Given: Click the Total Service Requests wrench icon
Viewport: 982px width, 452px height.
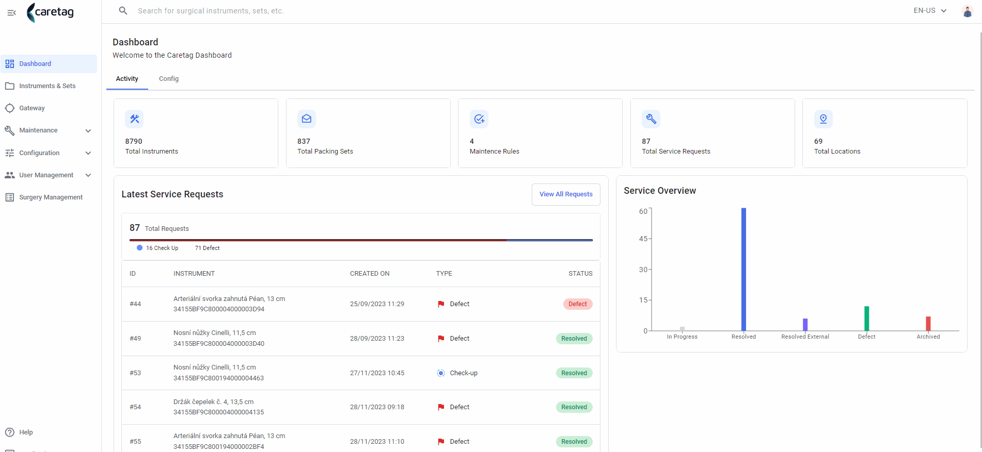Looking at the screenshot, I should [651, 119].
